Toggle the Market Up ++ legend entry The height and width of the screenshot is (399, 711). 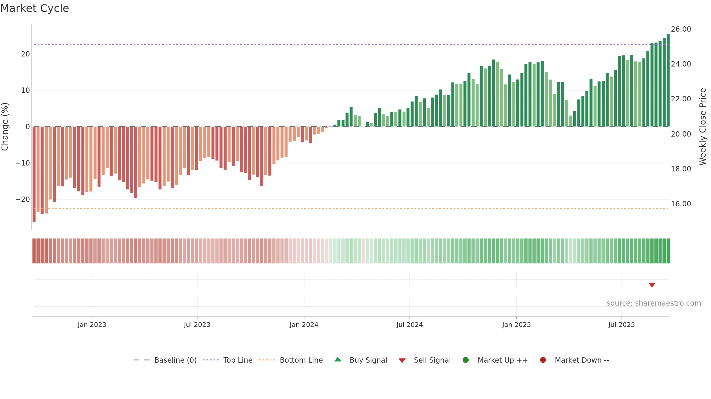(x=495, y=360)
